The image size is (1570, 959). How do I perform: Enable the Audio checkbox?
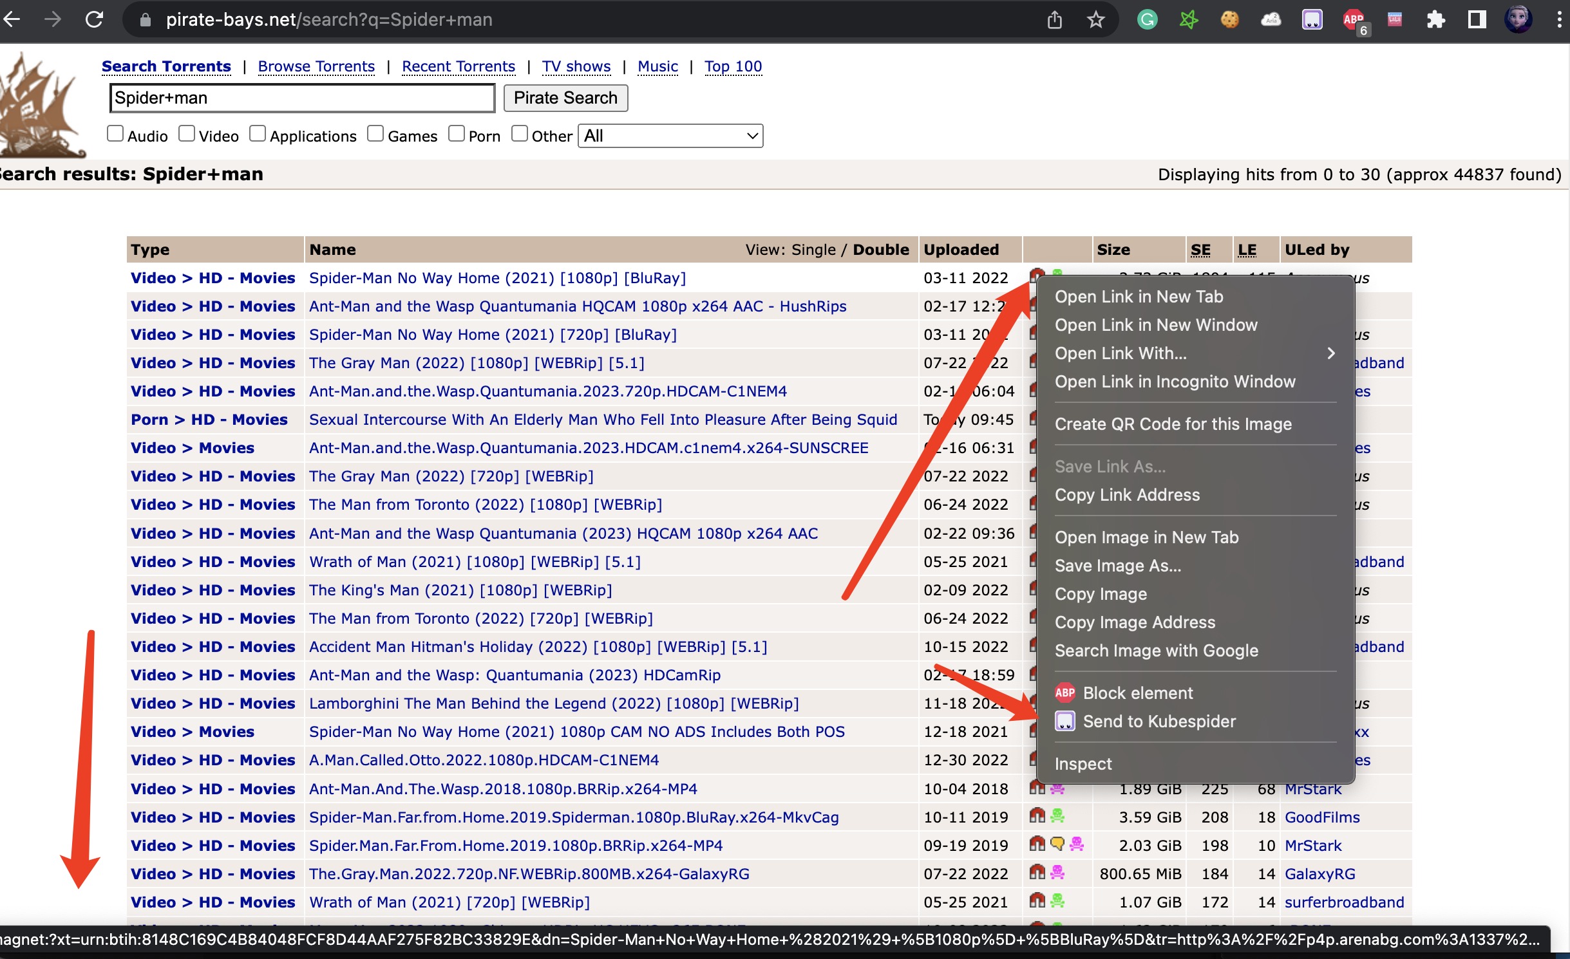[115, 134]
